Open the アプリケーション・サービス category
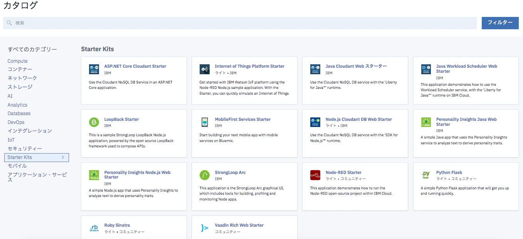 point(37,177)
